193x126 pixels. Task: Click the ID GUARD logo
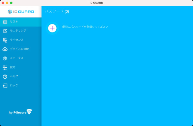pos(21,12)
